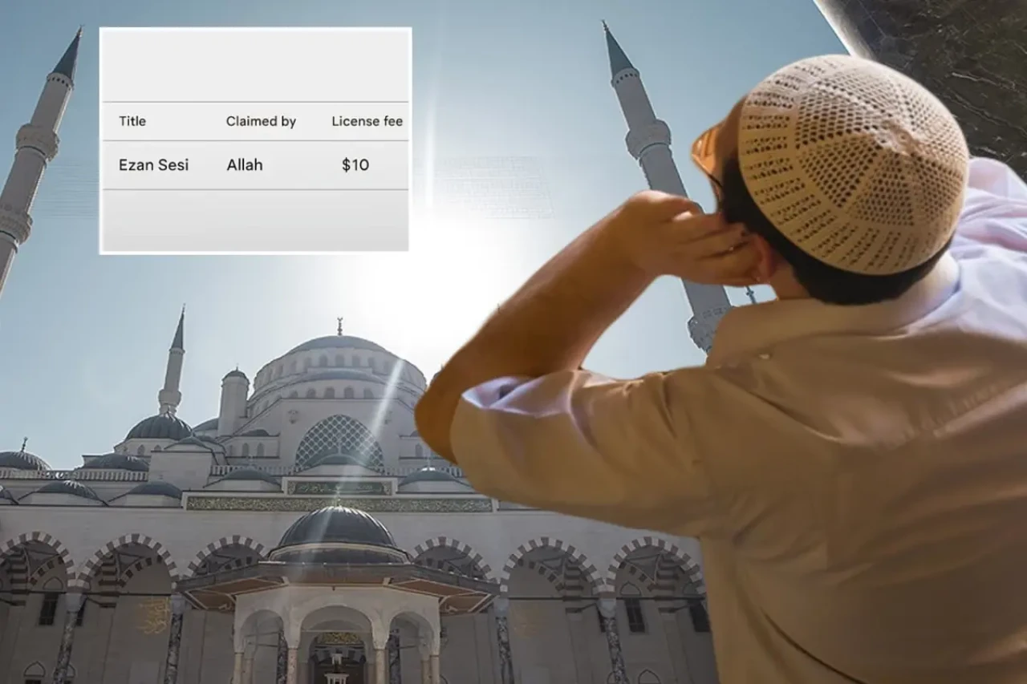This screenshot has width=1027, height=684.
Task: Click the License fee column header
Action: tap(367, 121)
